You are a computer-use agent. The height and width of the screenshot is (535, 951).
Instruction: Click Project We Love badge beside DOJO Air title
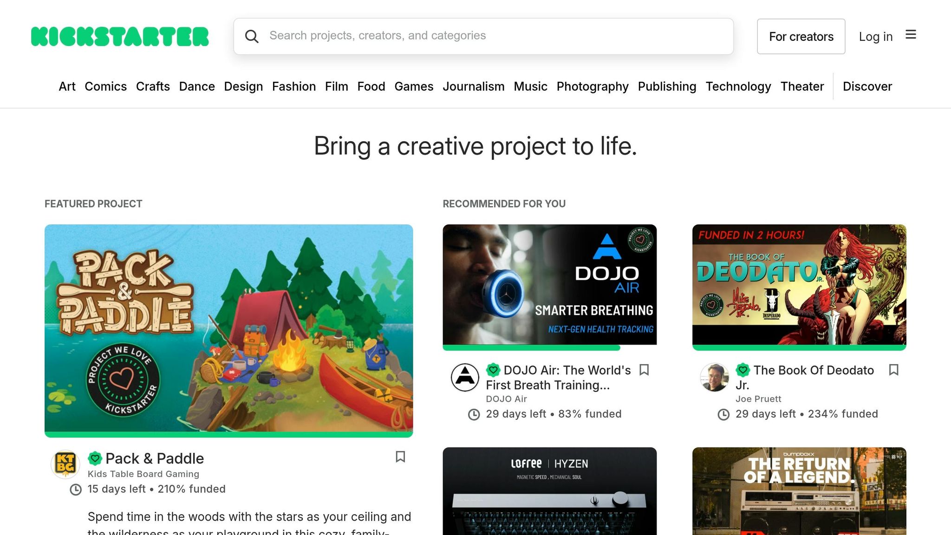[x=493, y=370]
